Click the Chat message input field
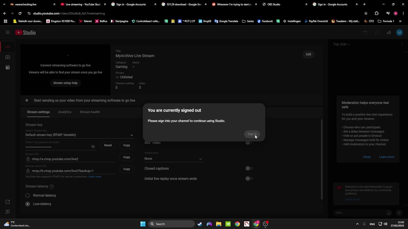This screenshot has width=408, height=229. pyautogui.click(x=359, y=213)
